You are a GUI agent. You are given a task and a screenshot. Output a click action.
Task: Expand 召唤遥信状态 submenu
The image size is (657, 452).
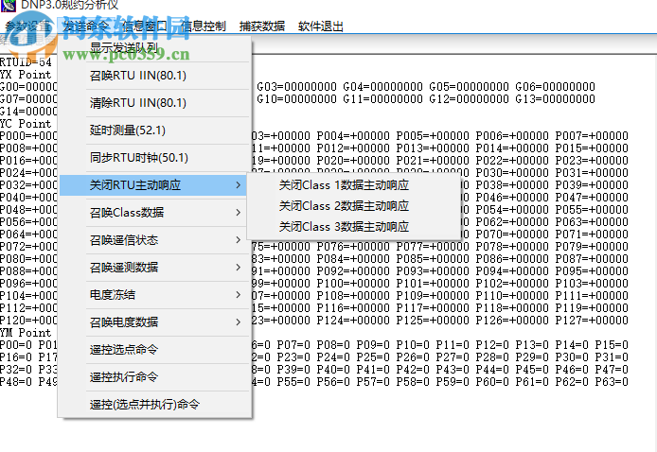coord(155,240)
